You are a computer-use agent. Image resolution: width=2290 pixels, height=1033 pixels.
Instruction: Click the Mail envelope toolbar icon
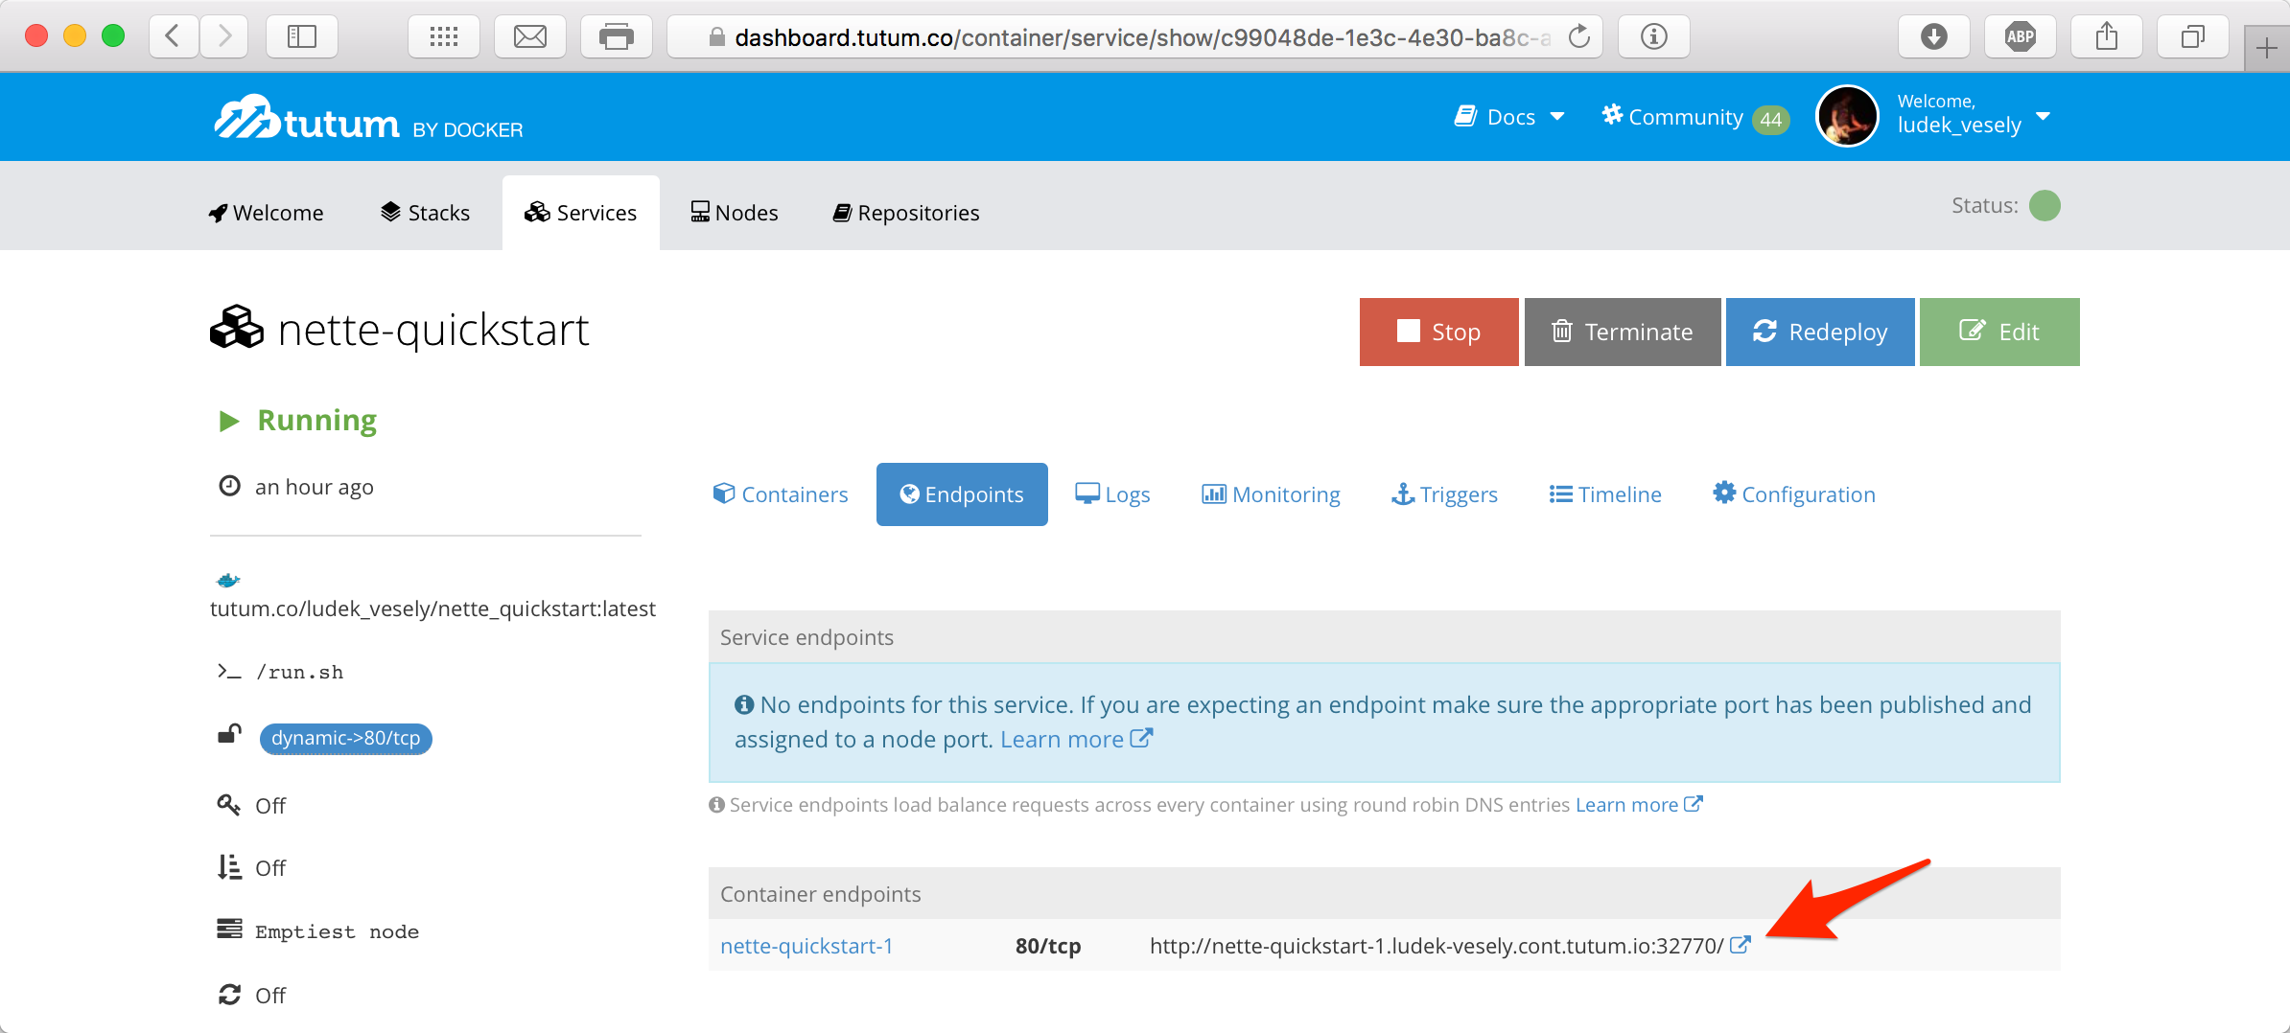[530, 36]
